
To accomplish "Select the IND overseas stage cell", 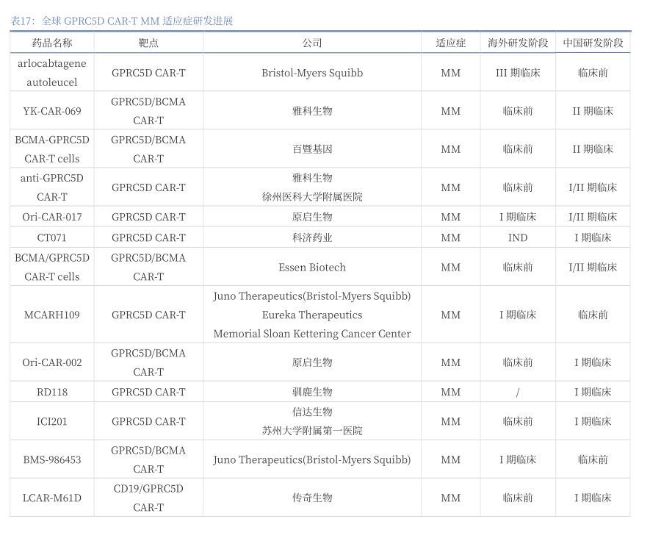I will click(518, 237).
